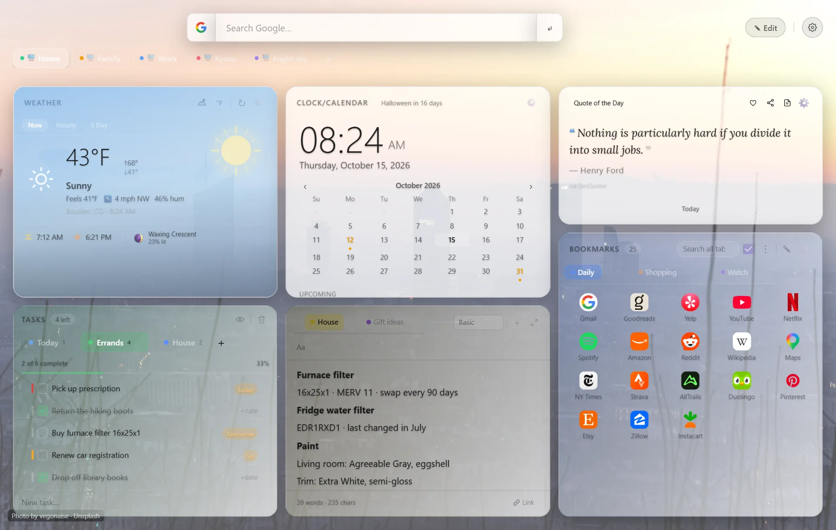Open the Basic notes format dropdown
The height and width of the screenshot is (530, 836).
(478, 322)
